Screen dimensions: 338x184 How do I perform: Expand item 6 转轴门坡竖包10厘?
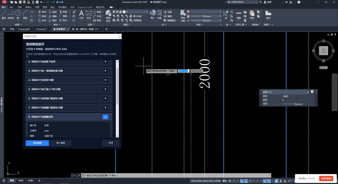click(x=106, y=98)
